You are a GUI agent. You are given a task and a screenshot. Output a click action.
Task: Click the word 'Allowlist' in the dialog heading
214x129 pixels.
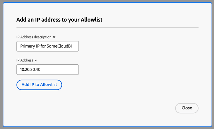91,20
